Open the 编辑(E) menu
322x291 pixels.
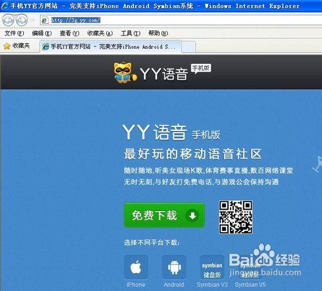pyautogui.click(x=42, y=34)
